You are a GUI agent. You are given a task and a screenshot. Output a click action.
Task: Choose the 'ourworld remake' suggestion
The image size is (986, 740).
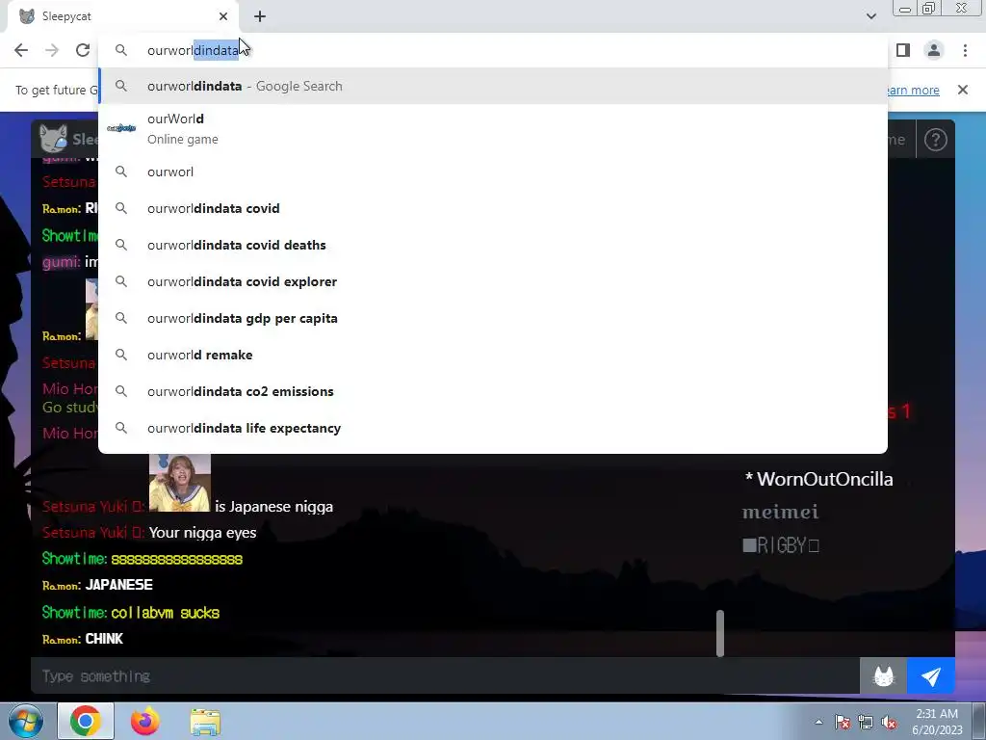[x=493, y=355]
